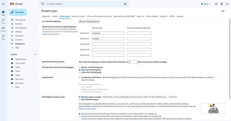This screenshot has width=231, height=121.
Task: Open Meet in the left rail
Action: (3, 37)
